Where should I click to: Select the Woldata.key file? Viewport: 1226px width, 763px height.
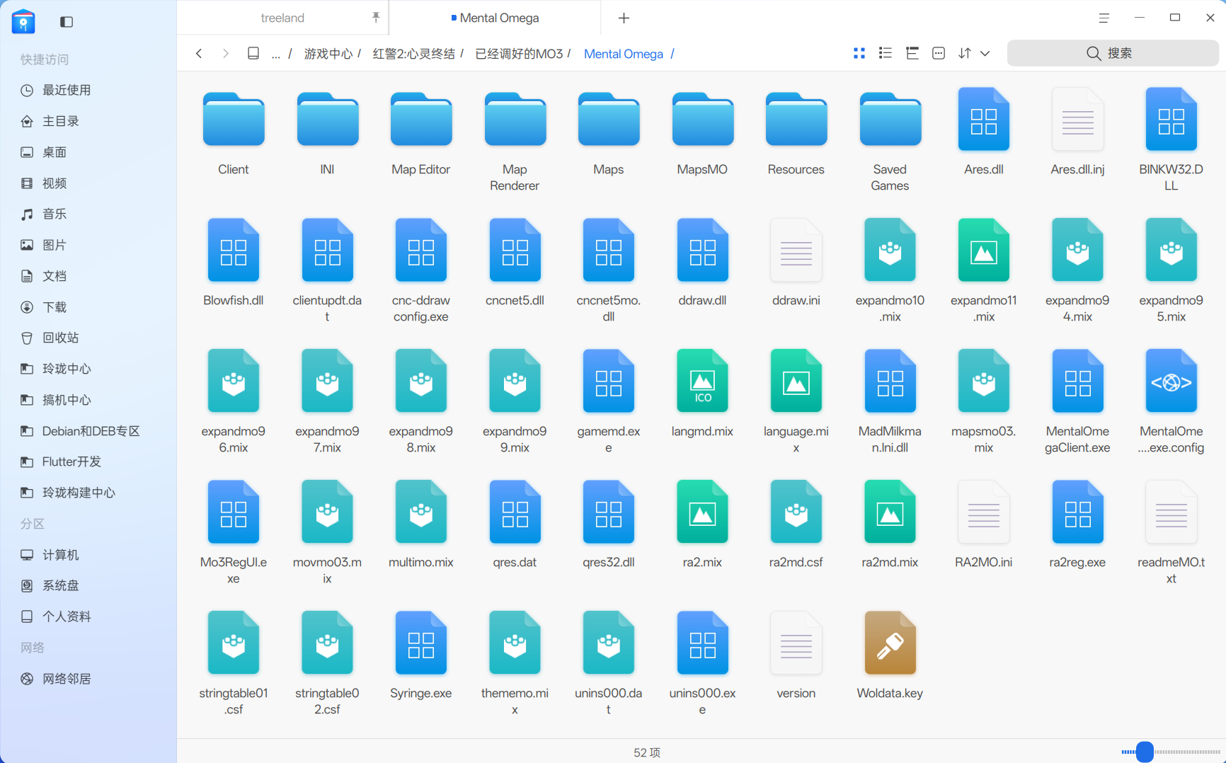click(890, 656)
